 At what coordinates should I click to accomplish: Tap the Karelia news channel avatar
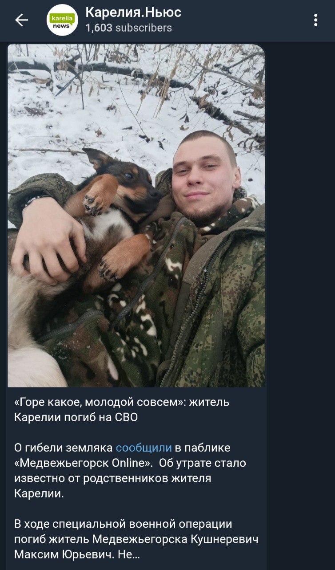(62, 20)
